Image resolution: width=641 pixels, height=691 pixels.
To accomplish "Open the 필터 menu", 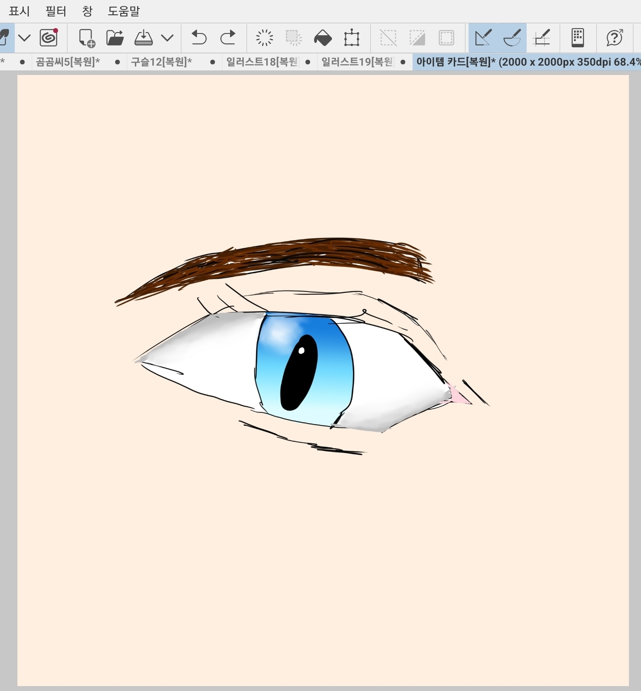I will (x=56, y=11).
